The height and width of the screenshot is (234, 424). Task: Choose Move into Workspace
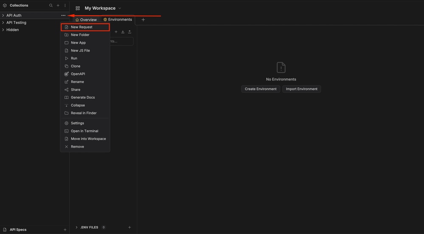pos(85,139)
